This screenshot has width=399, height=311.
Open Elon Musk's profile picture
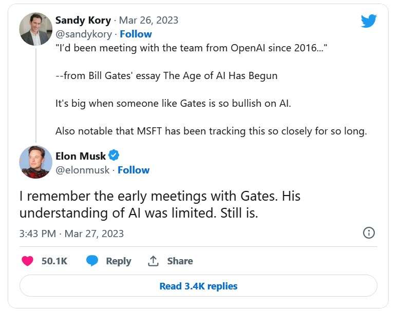[35, 162]
